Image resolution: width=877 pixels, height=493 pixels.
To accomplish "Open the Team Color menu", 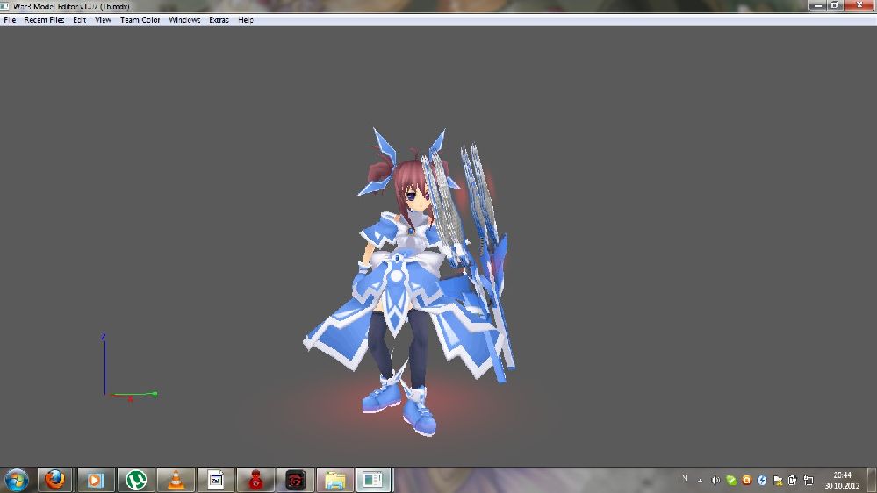I will (140, 19).
